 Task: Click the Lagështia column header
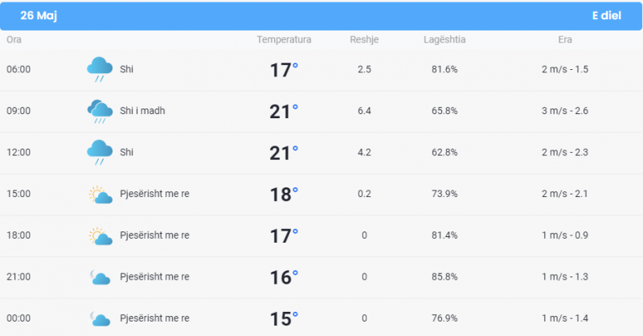[444, 40]
